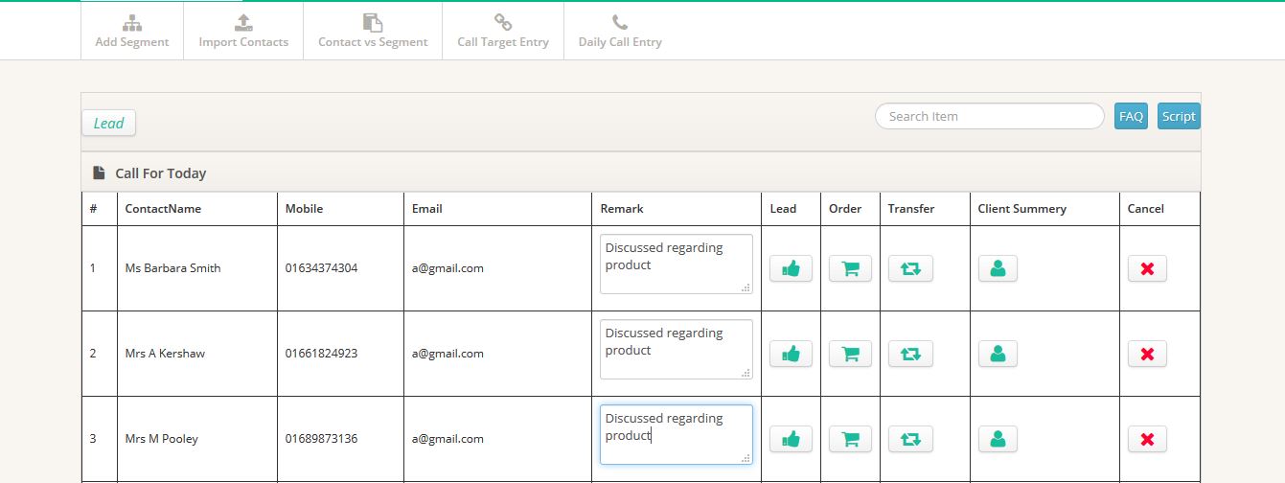Click the Order cart icon for Mrs A Kershaw
This screenshot has height=483, width=1285.
coord(850,355)
